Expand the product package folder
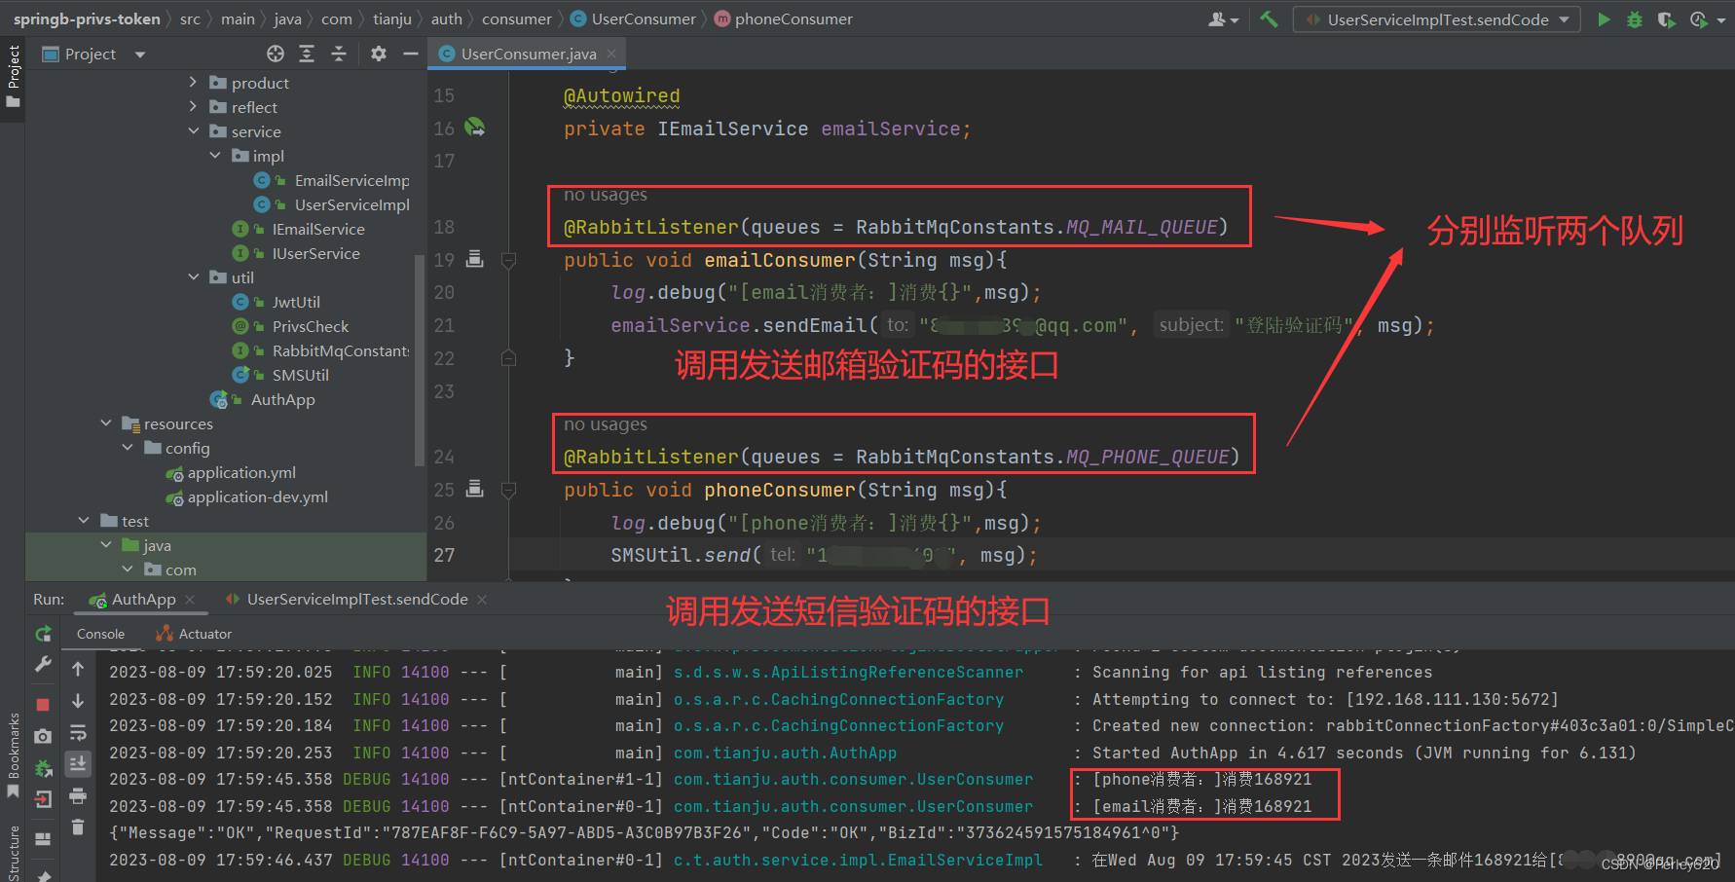 (x=193, y=83)
